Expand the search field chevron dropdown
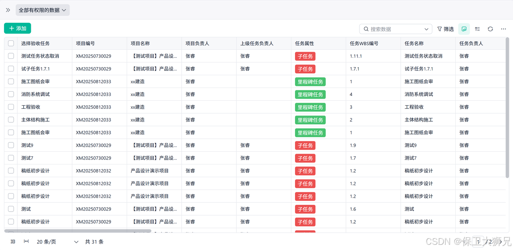Image resolution: width=513 pixels, height=250 pixels. 426,29
